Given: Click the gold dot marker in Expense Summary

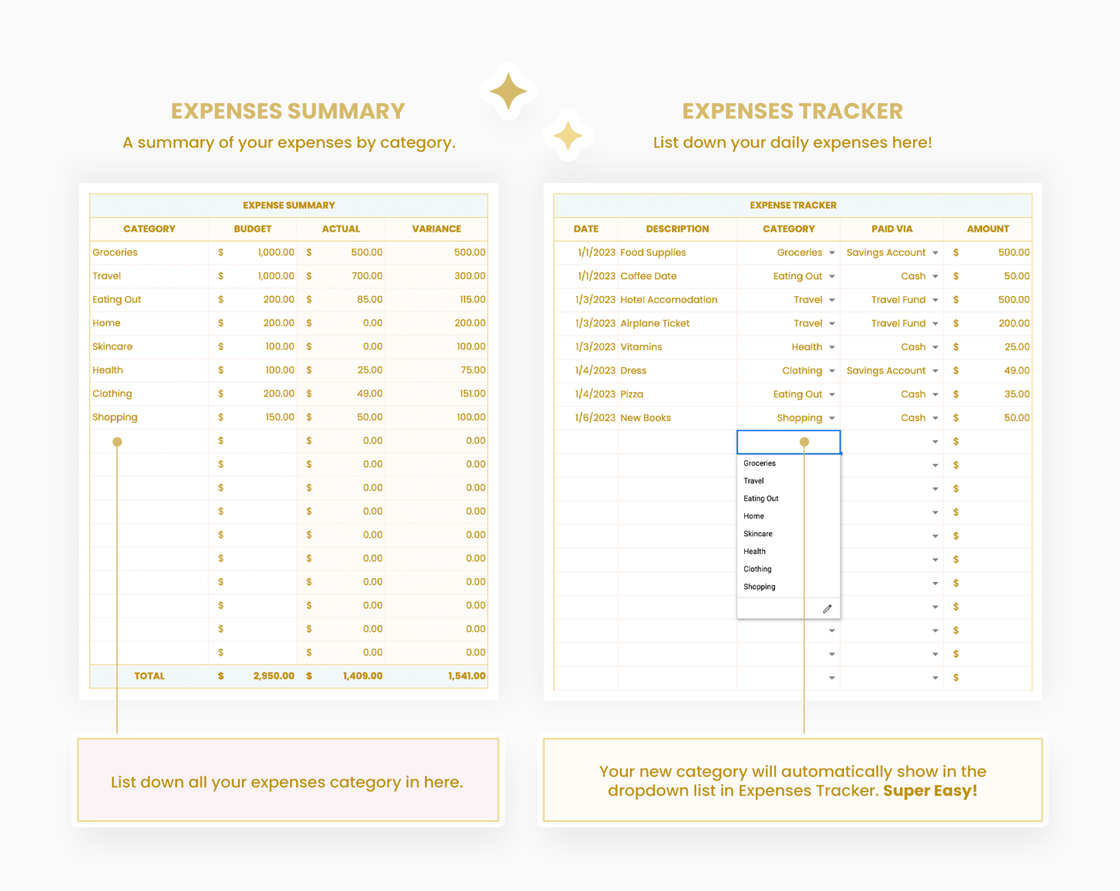Looking at the screenshot, I should click(x=117, y=442).
